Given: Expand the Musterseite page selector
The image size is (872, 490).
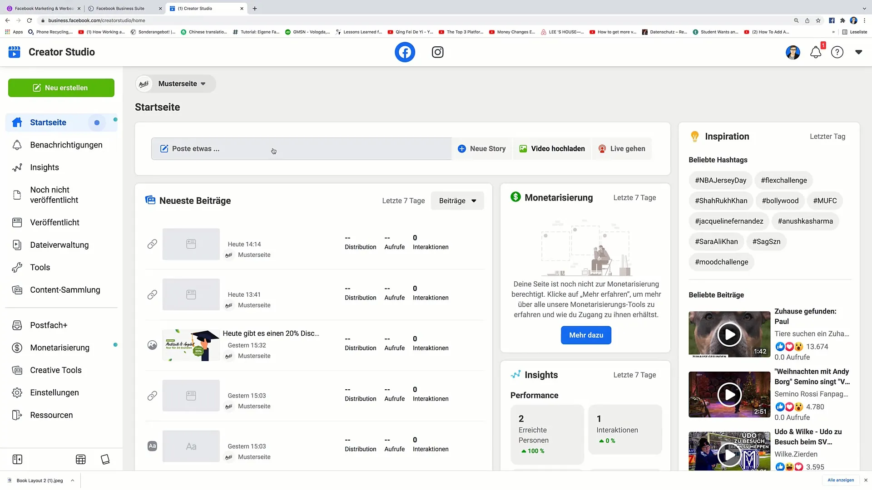Looking at the screenshot, I should (x=176, y=84).
